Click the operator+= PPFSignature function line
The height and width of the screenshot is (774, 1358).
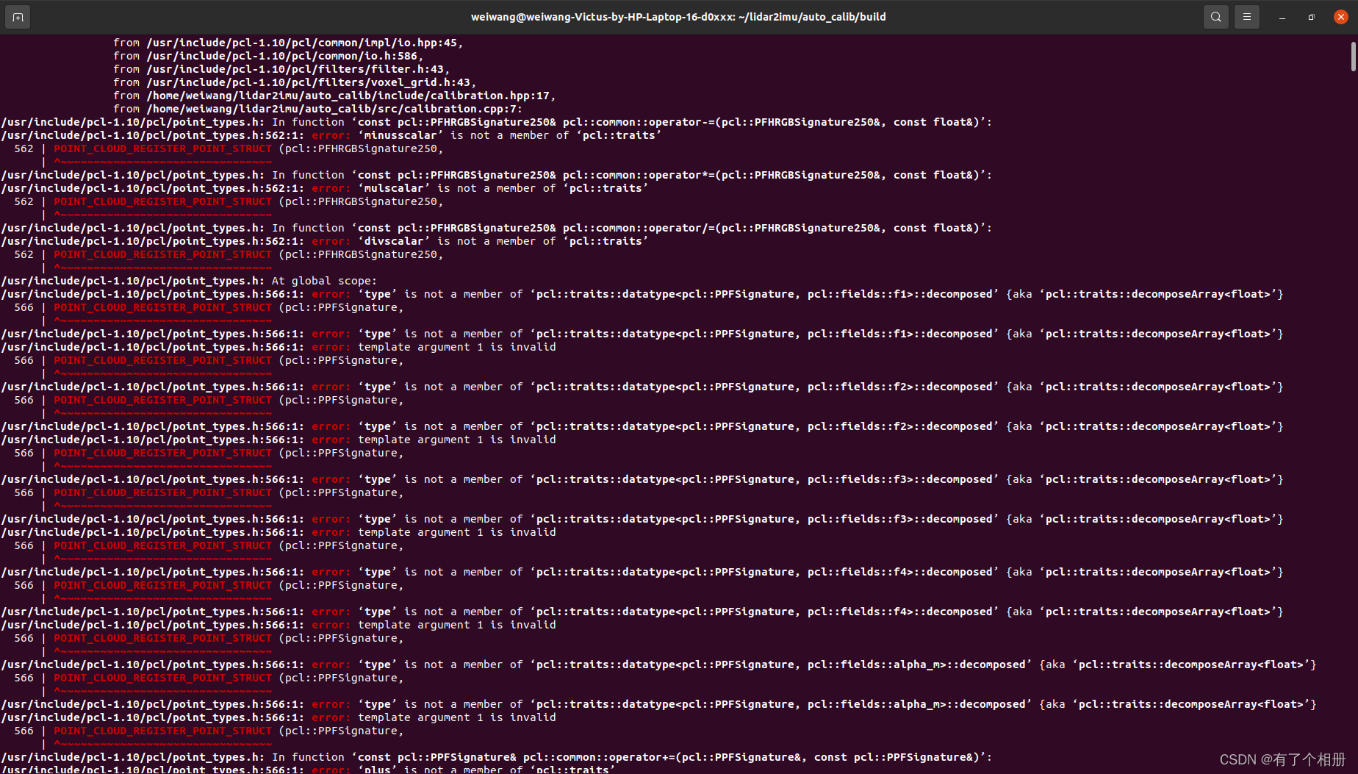click(497, 757)
